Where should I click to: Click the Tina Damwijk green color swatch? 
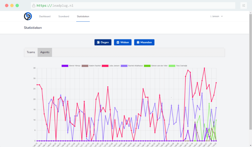point(172,66)
